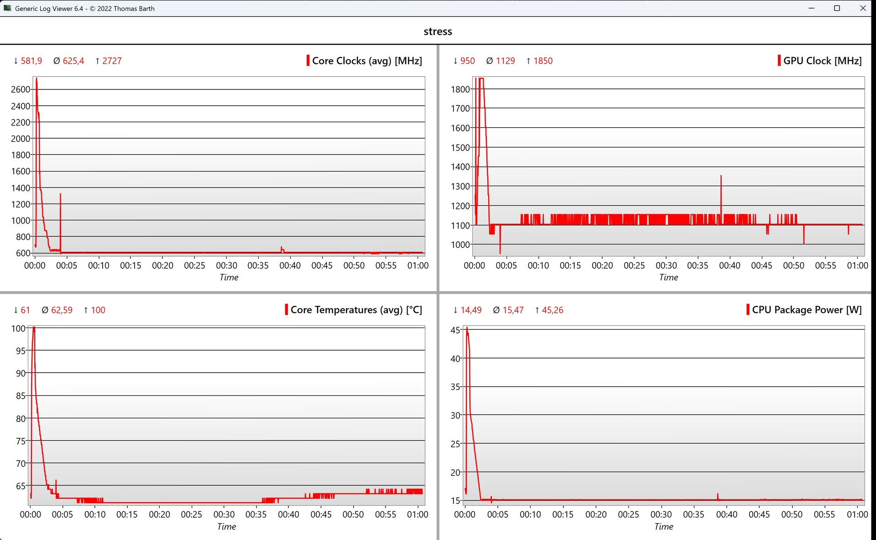Viewport: 876px width, 540px height.
Task: Click the red CPU Package Power legend swatch
Action: point(748,310)
